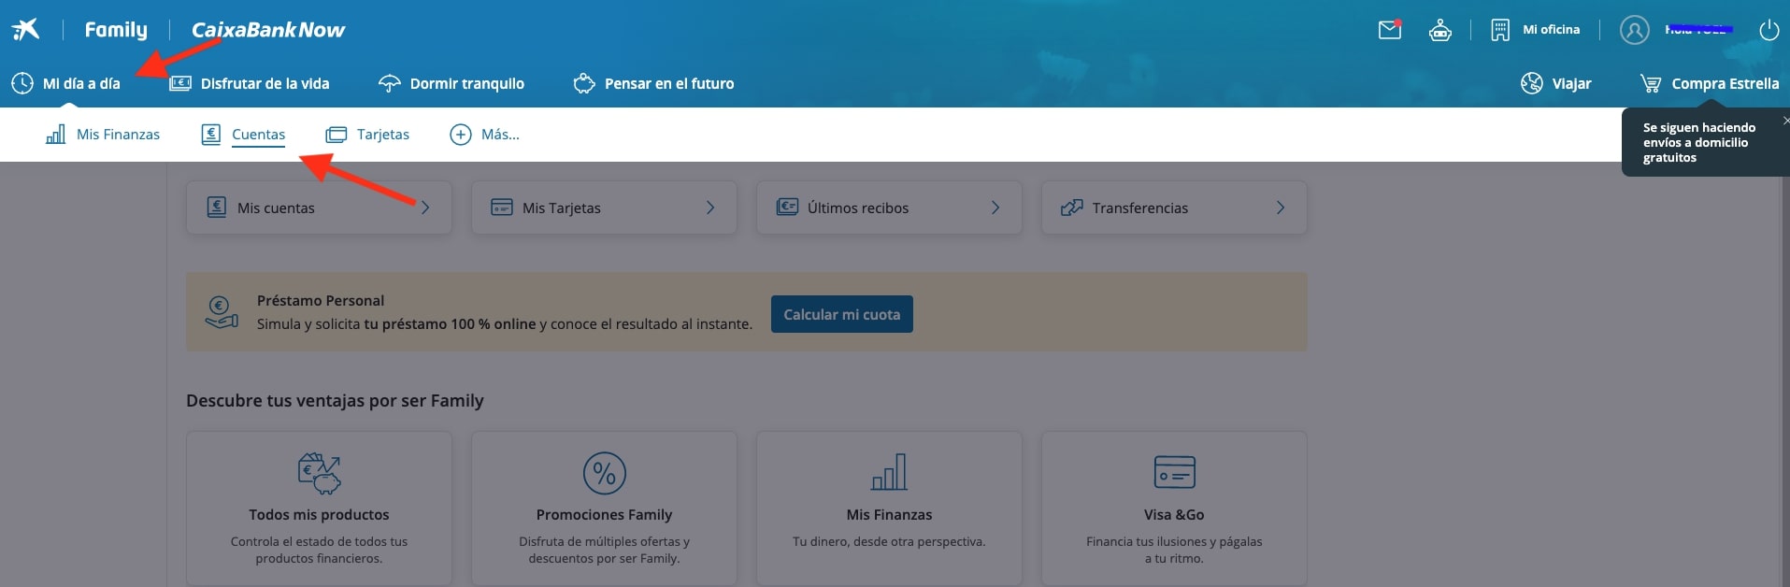
Task: Click the Mi oficina link
Action: (x=1552, y=30)
